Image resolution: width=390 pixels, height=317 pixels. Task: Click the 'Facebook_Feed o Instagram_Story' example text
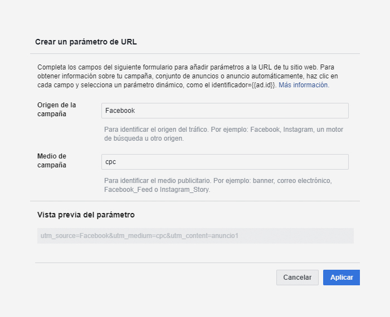pos(157,190)
